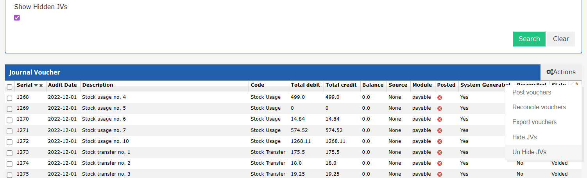Sort by the Balance column header

373,85
